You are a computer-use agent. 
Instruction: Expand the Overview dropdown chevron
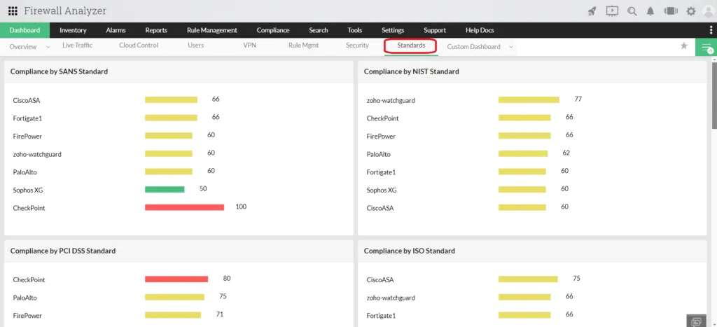[x=48, y=47]
